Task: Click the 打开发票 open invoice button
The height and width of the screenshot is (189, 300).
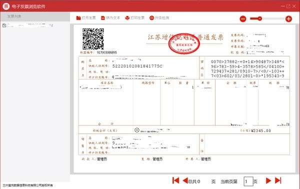Action: 86,18
